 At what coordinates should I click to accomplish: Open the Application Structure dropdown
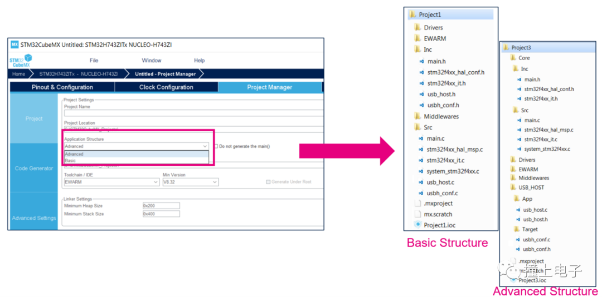[x=137, y=146]
